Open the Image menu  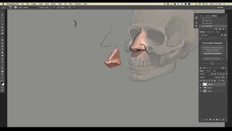coord(34,4)
